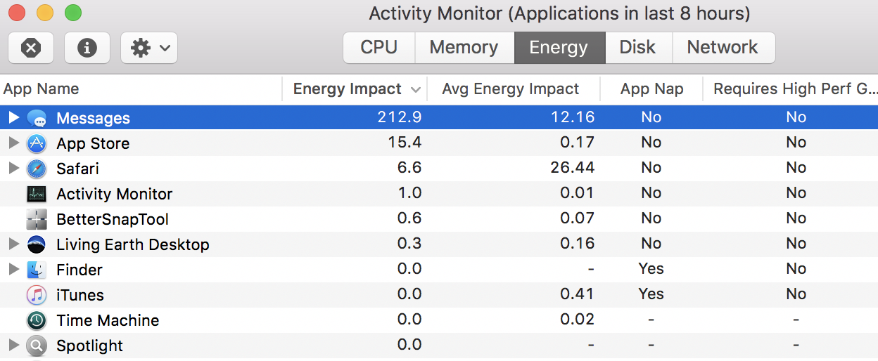Click the green zoom window button
The width and height of the screenshot is (878, 361).
[x=73, y=13]
